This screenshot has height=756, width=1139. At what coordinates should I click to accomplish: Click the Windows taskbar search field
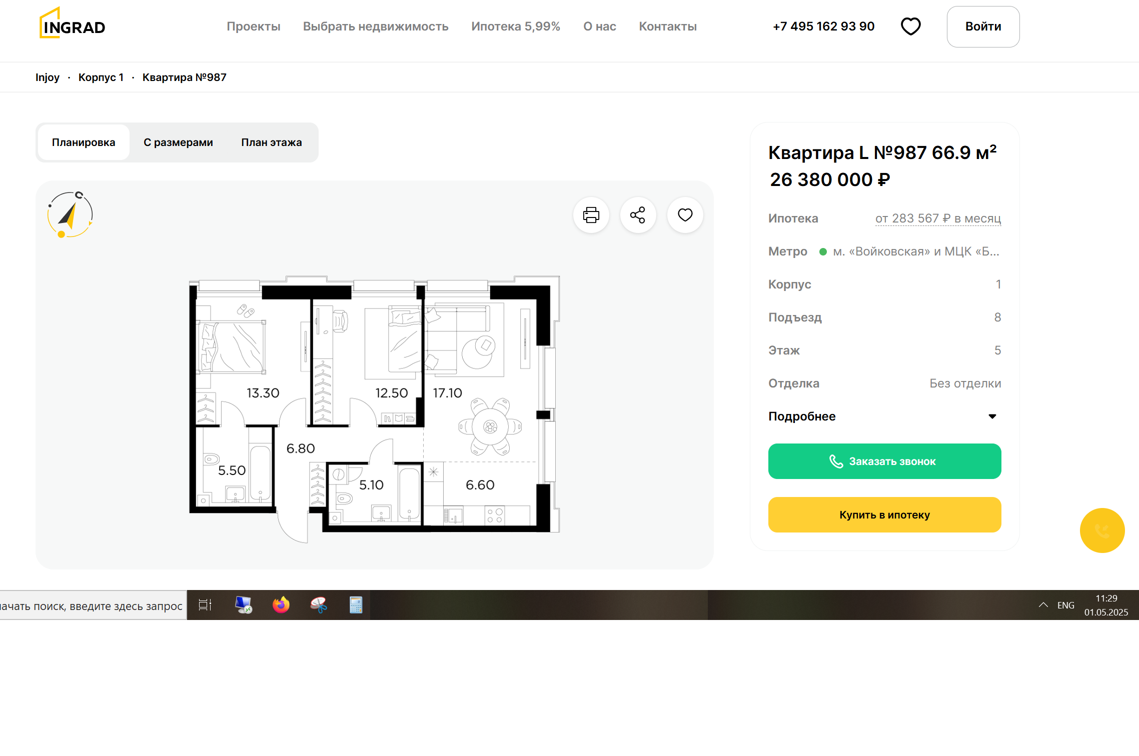pyautogui.click(x=93, y=606)
